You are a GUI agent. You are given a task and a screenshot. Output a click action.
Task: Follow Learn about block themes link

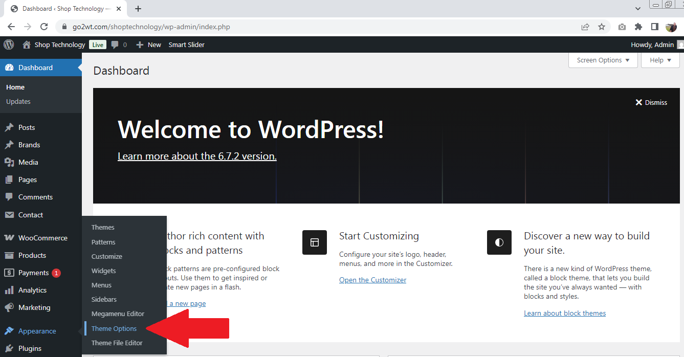565,313
